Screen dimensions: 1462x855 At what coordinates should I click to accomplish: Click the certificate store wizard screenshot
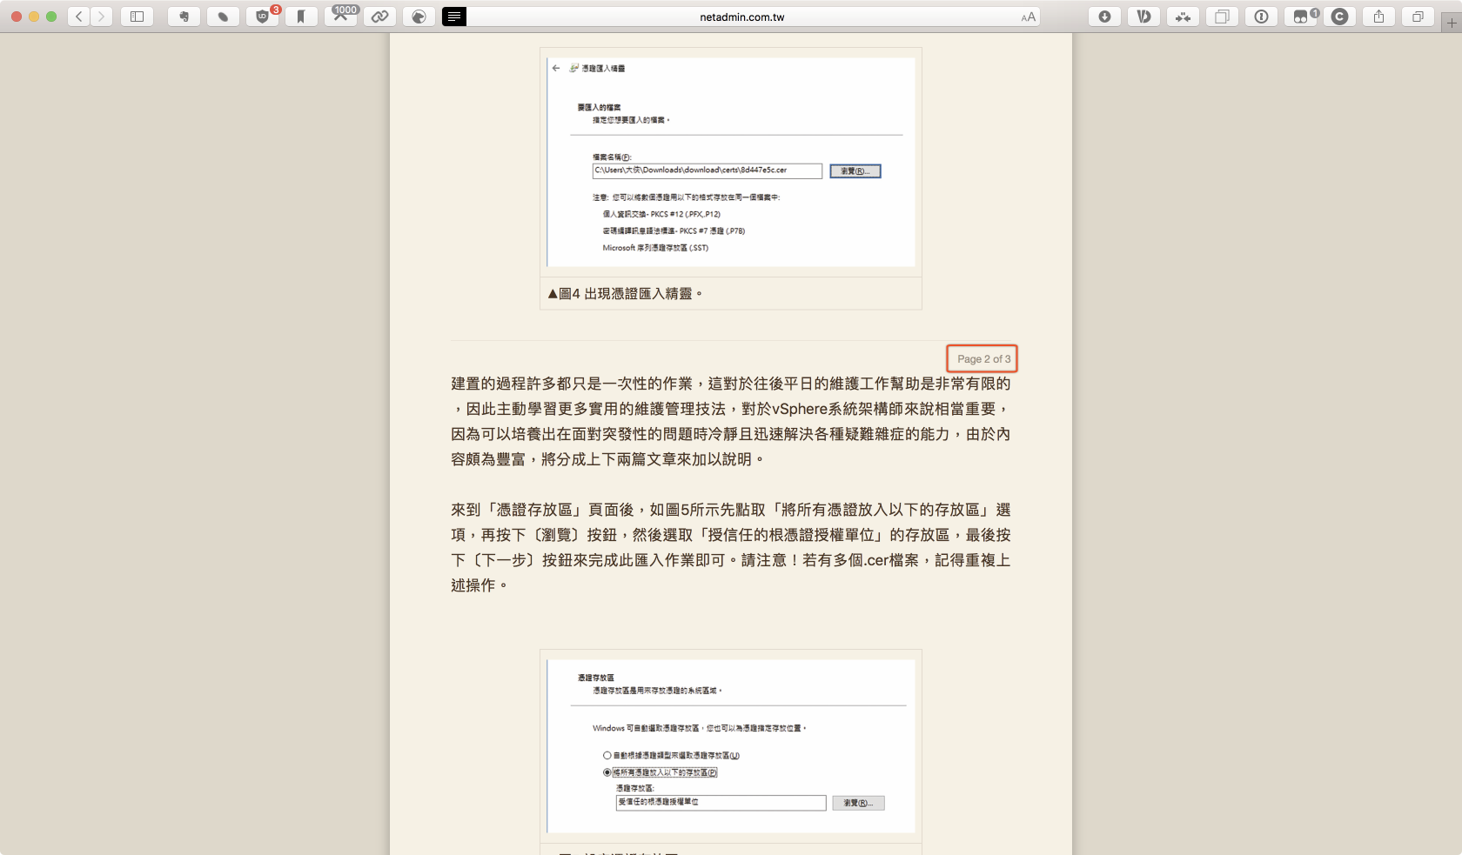730,745
